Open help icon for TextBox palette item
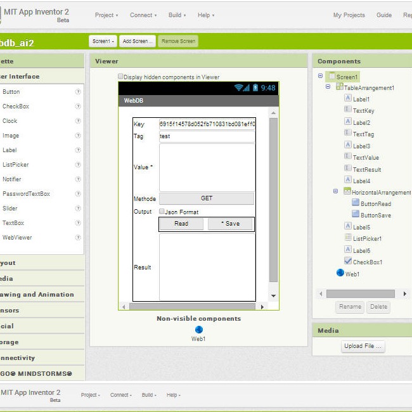 [x=78, y=223]
